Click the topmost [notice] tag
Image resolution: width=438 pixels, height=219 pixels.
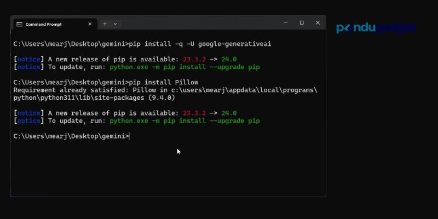28,59
